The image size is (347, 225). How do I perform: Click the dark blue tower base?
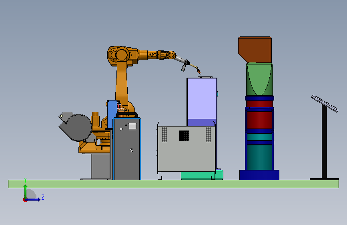coord(259,175)
